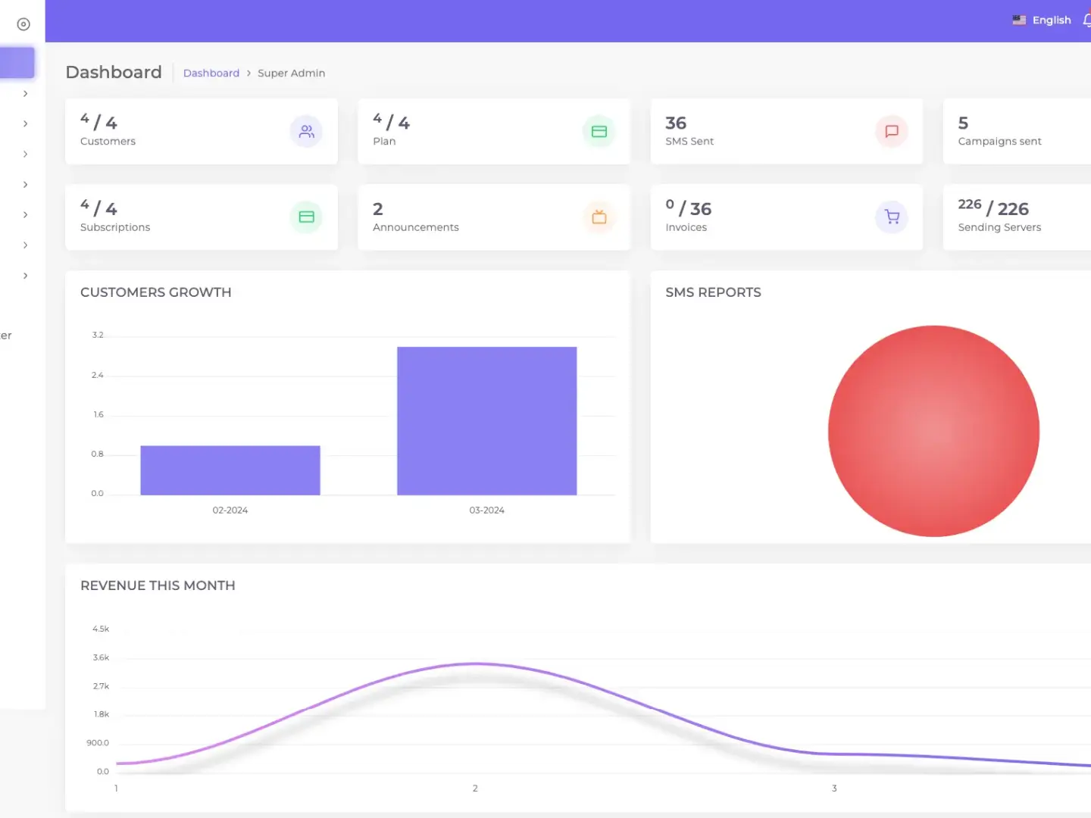This screenshot has width=1091, height=818.
Task: Click the red SMS Reports pie chart
Action: (933, 431)
